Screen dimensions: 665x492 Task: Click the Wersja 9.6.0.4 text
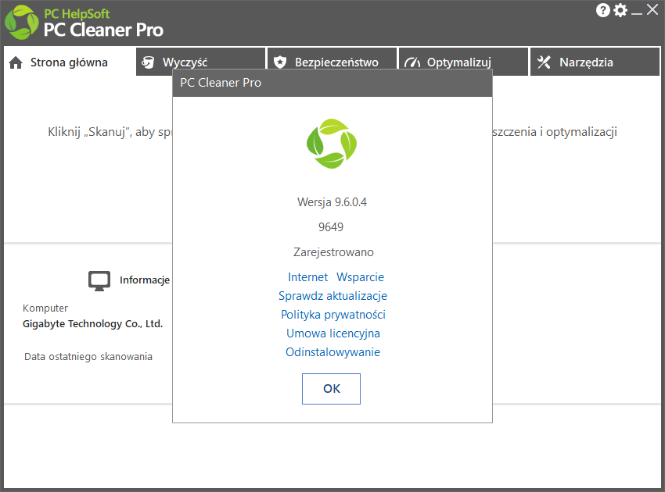pos(332,202)
